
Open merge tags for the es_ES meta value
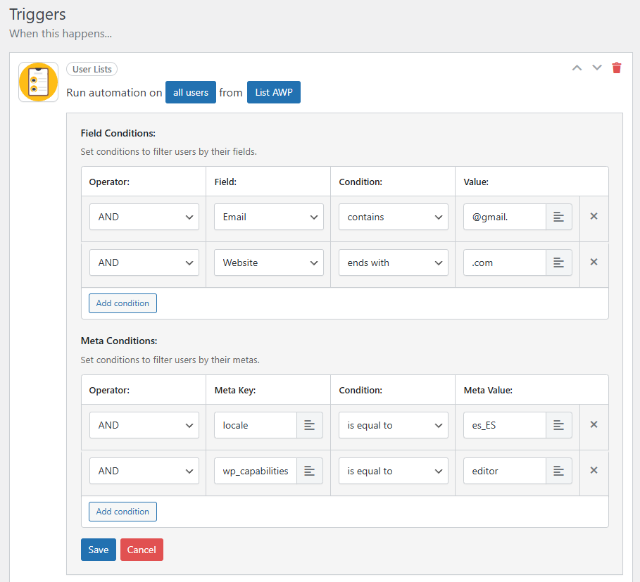click(x=559, y=425)
